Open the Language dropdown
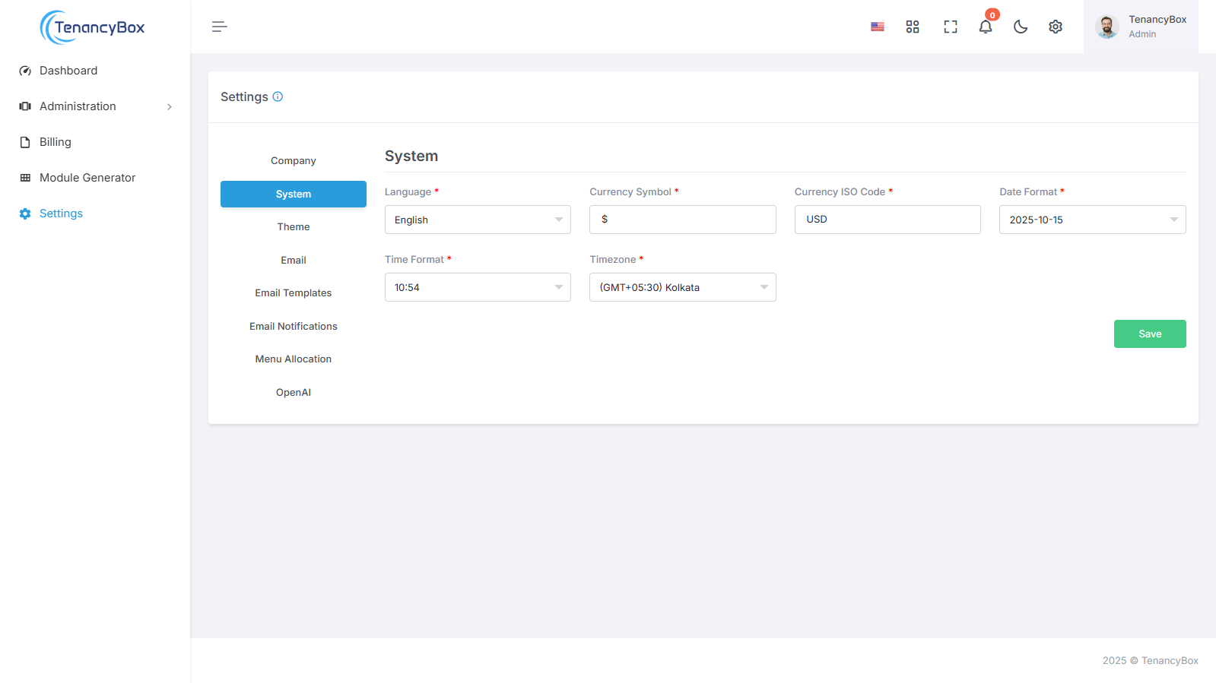This screenshot has width=1216, height=683. 477,220
